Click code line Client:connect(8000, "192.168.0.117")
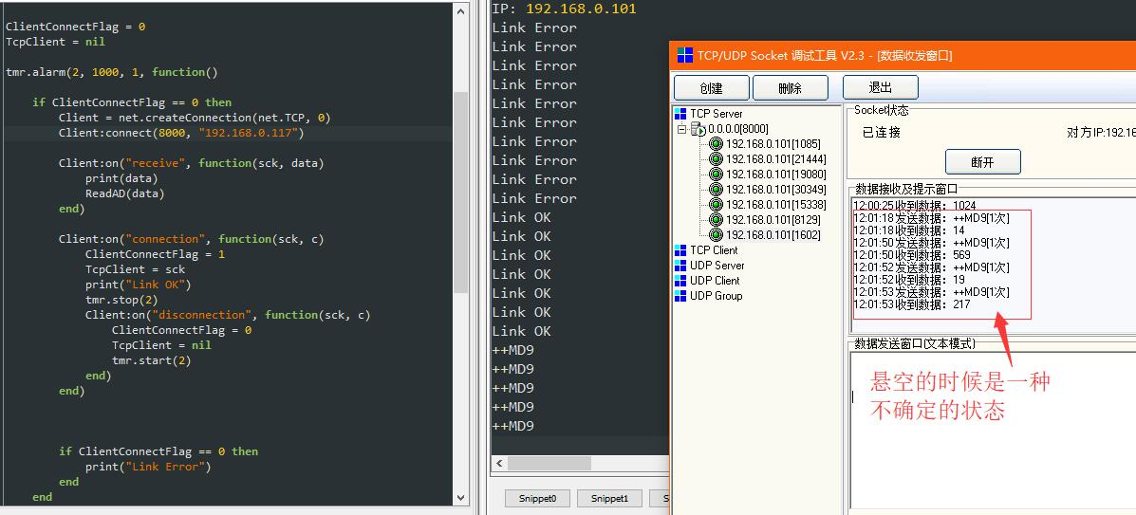 pyautogui.click(x=181, y=134)
